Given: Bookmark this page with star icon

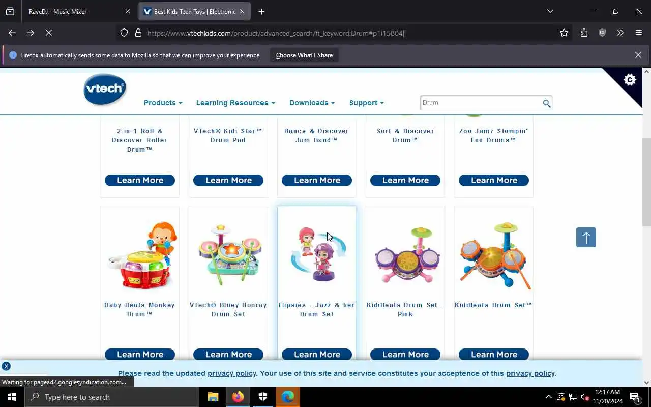Looking at the screenshot, I should 564,33.
